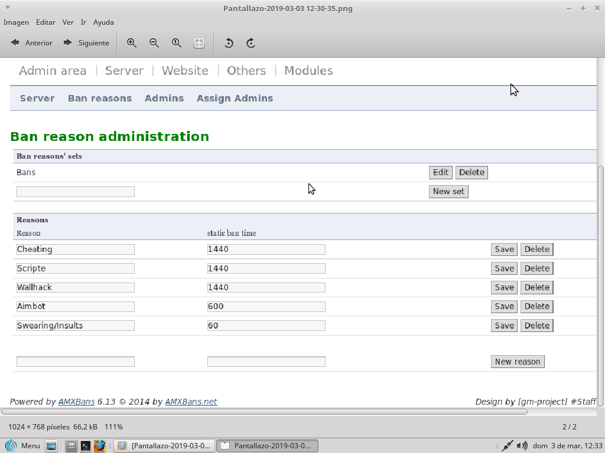Open the Modules navigation item
This screenshot has width=605, height=453.
[308, 71]
